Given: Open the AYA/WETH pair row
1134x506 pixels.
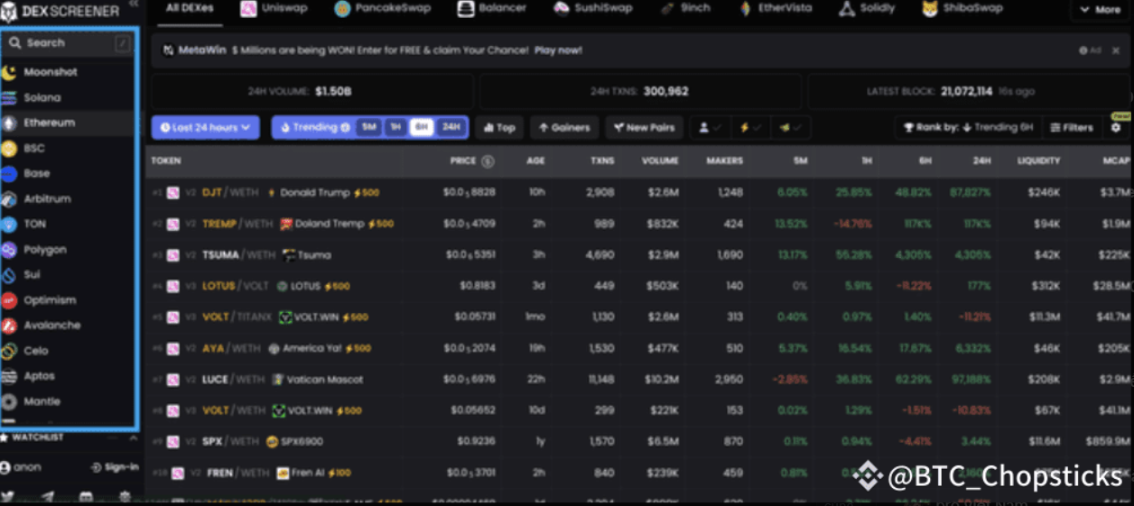Looking at the screenshot, I should click(639, 348).
